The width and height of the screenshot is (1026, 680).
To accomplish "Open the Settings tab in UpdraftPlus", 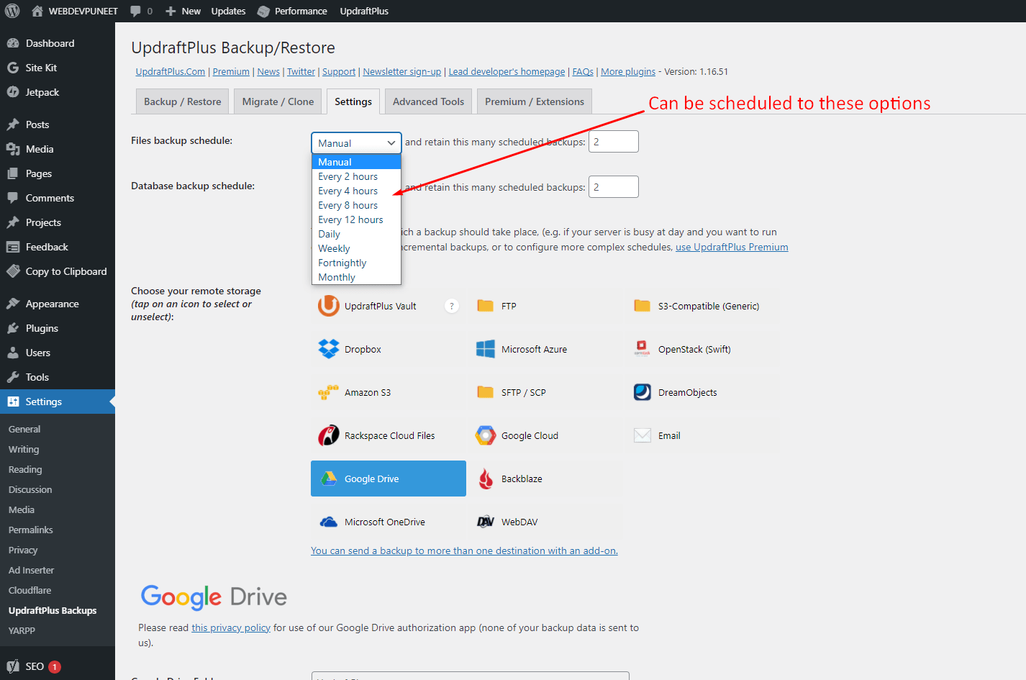I will [x=353, y=101].
